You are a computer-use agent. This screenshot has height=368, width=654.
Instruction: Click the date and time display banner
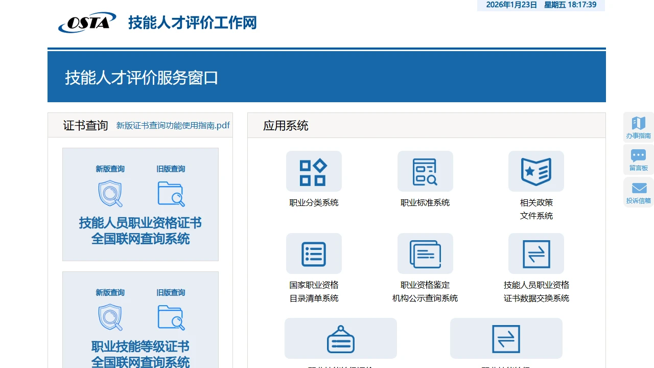[x=540, y=5]
